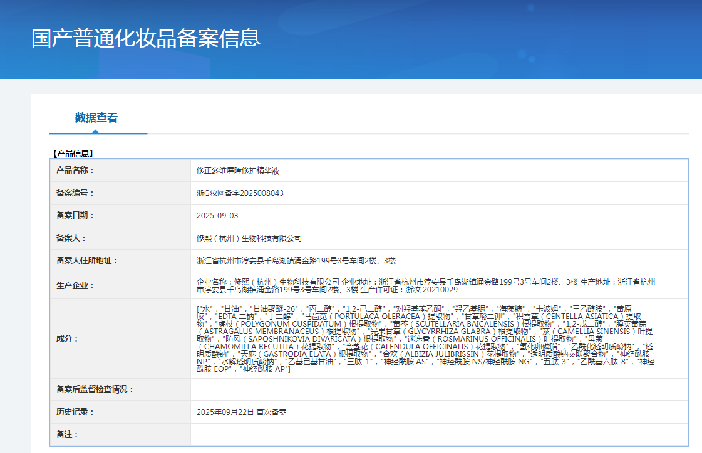702x453 pixels.
Task: Click the 生产企业 details text
Action: click(426, 285)
